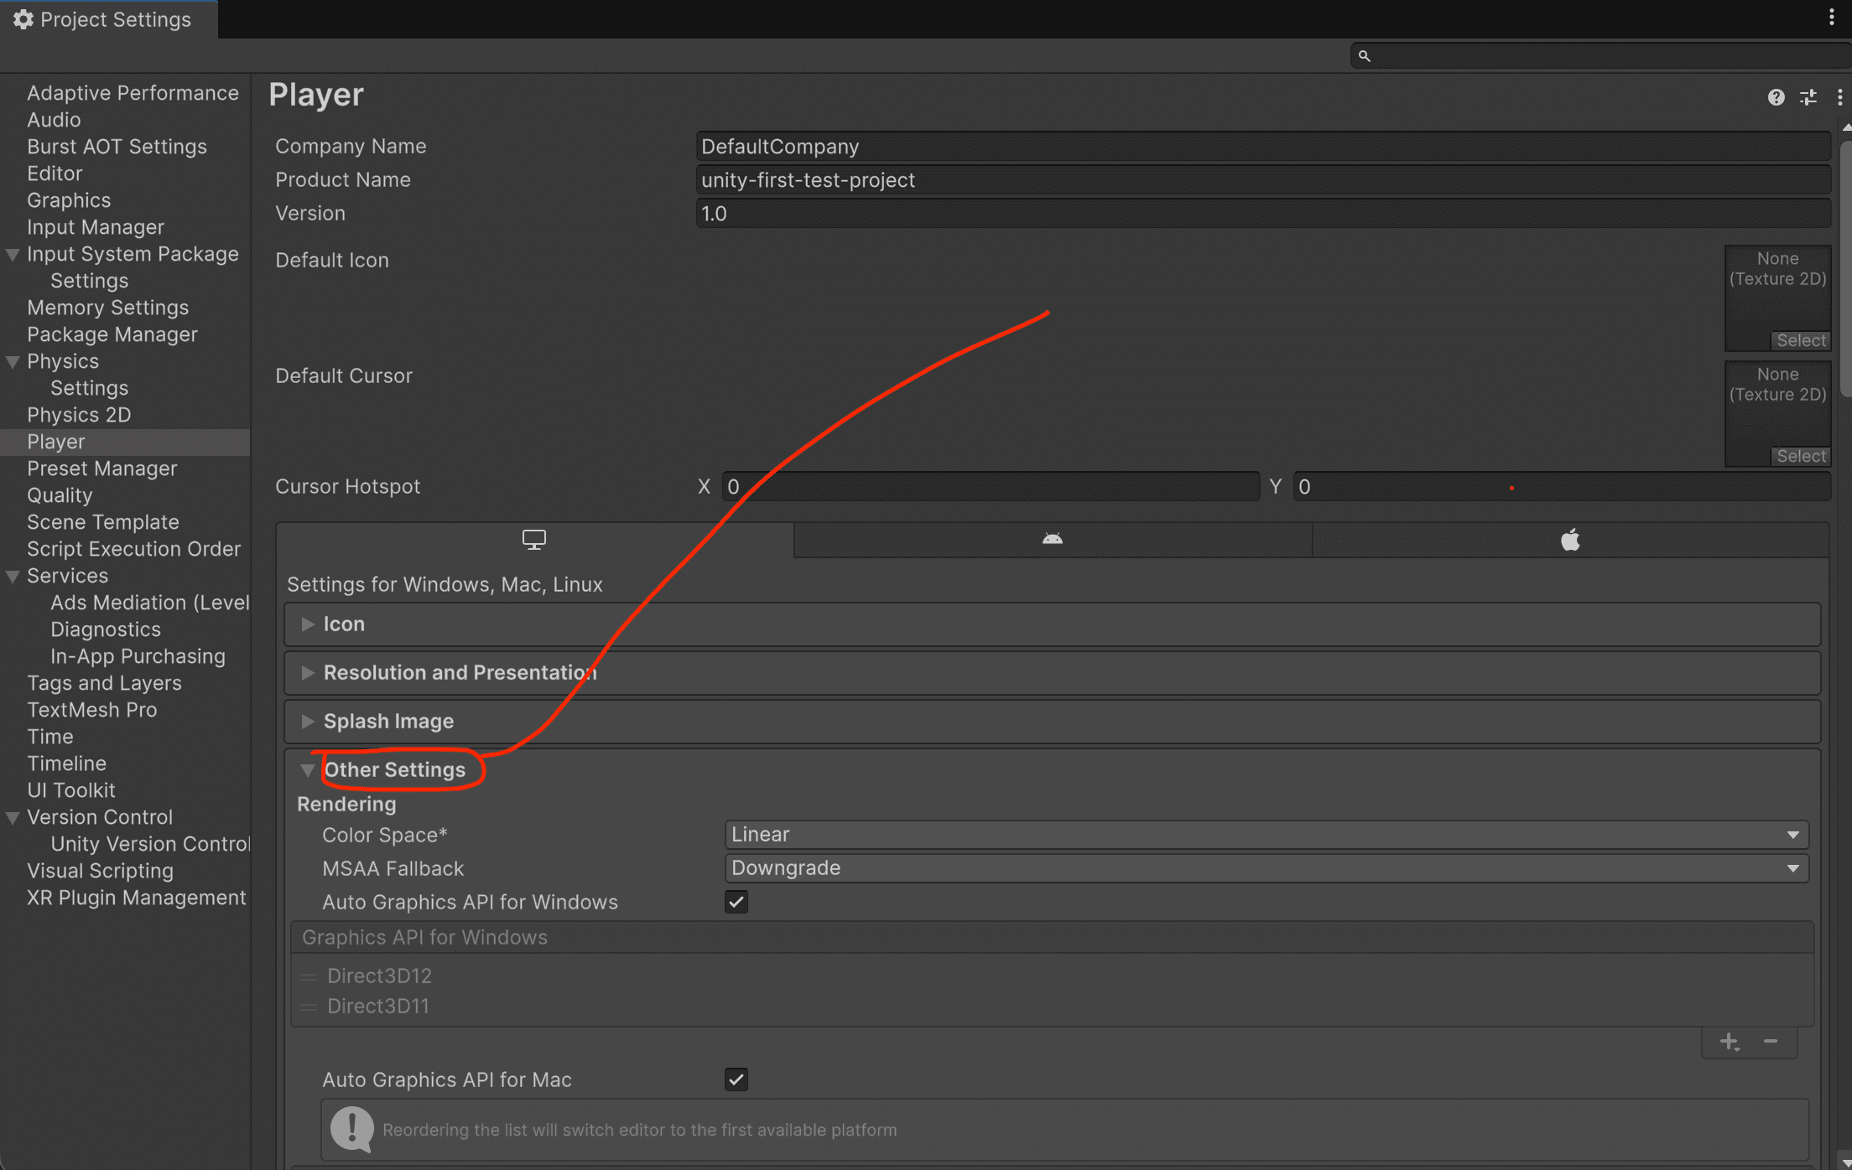Open Adaptive Performance settings
Screen dimensions: 1852x1170
[x=133, y=93]
